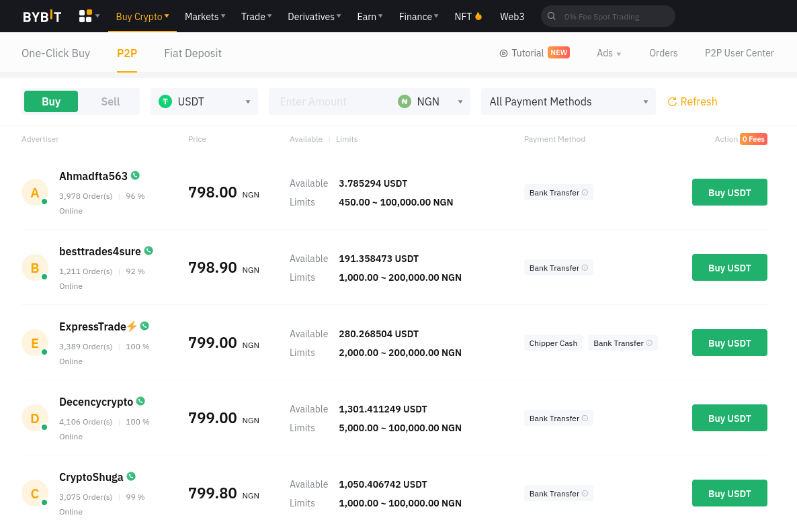Switch to the Fiat Deposit tab
The image size is (797, 530).
(x=193, y=53)
